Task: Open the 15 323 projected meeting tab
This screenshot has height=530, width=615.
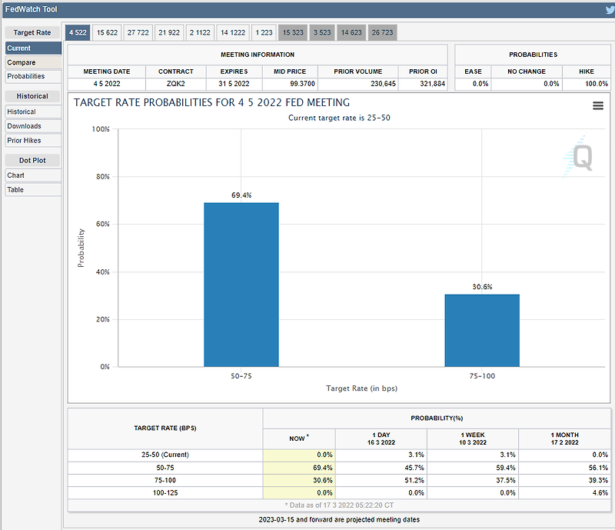Action: tap(293, 32)
